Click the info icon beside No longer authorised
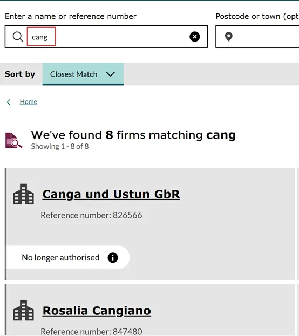 coord(113,258)
